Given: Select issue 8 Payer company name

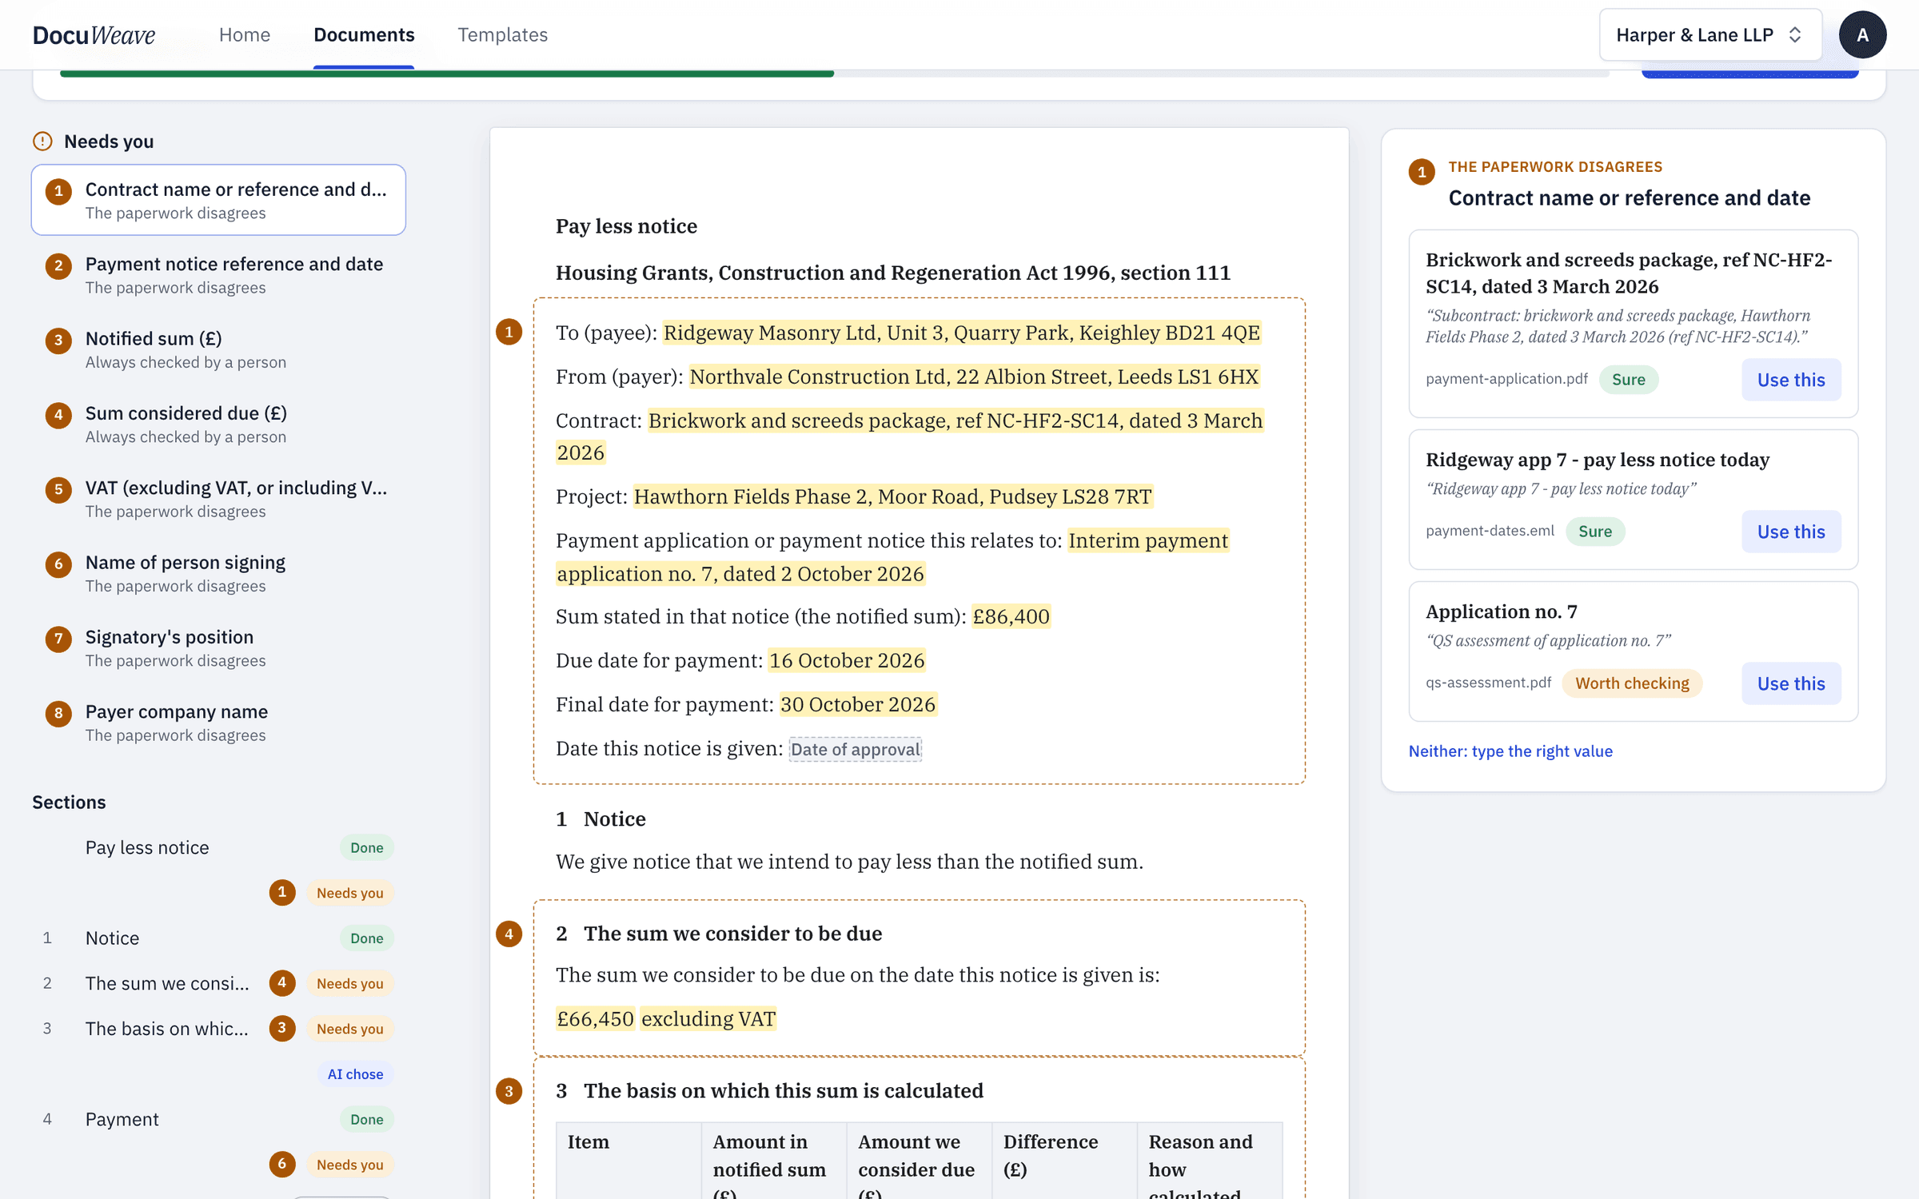Looking at the screenshot, I should pos(218,722).
